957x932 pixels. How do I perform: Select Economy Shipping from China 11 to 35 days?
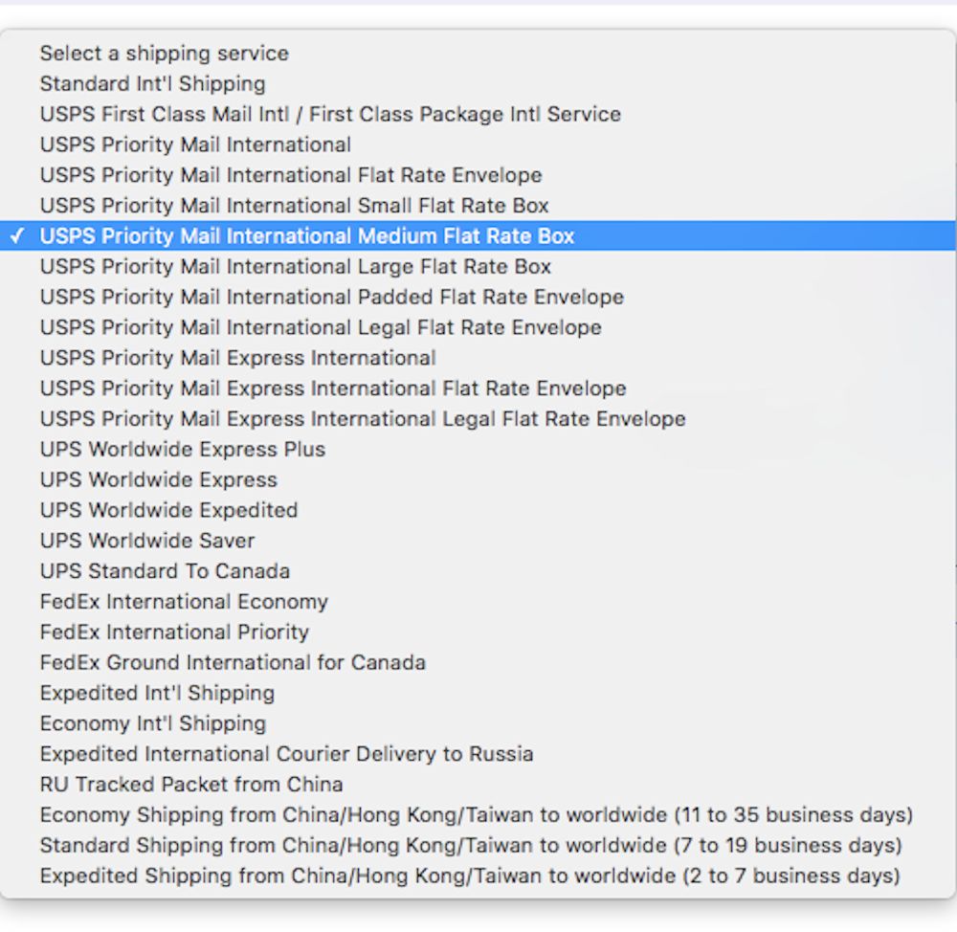tap(478, 815)
